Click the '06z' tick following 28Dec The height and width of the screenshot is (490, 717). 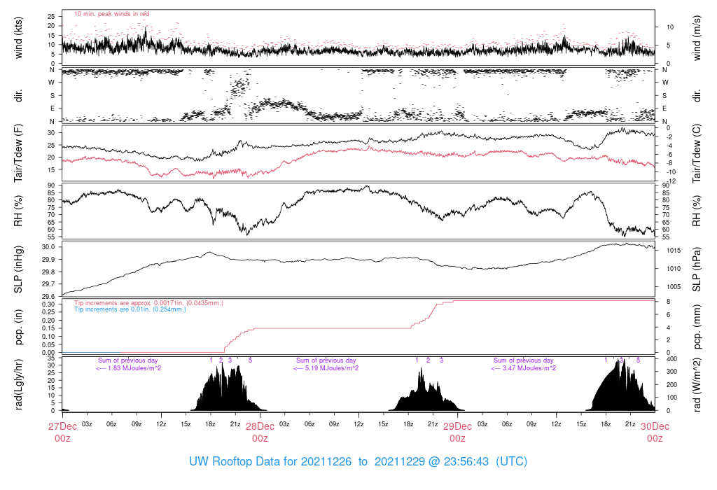pos(309,424)
